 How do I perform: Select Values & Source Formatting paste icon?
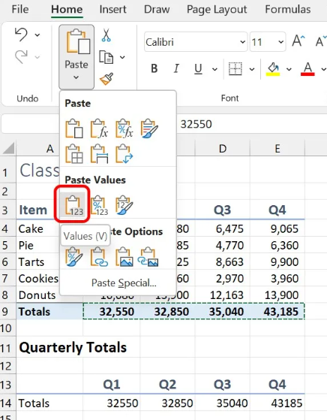(x=124, y=205)
